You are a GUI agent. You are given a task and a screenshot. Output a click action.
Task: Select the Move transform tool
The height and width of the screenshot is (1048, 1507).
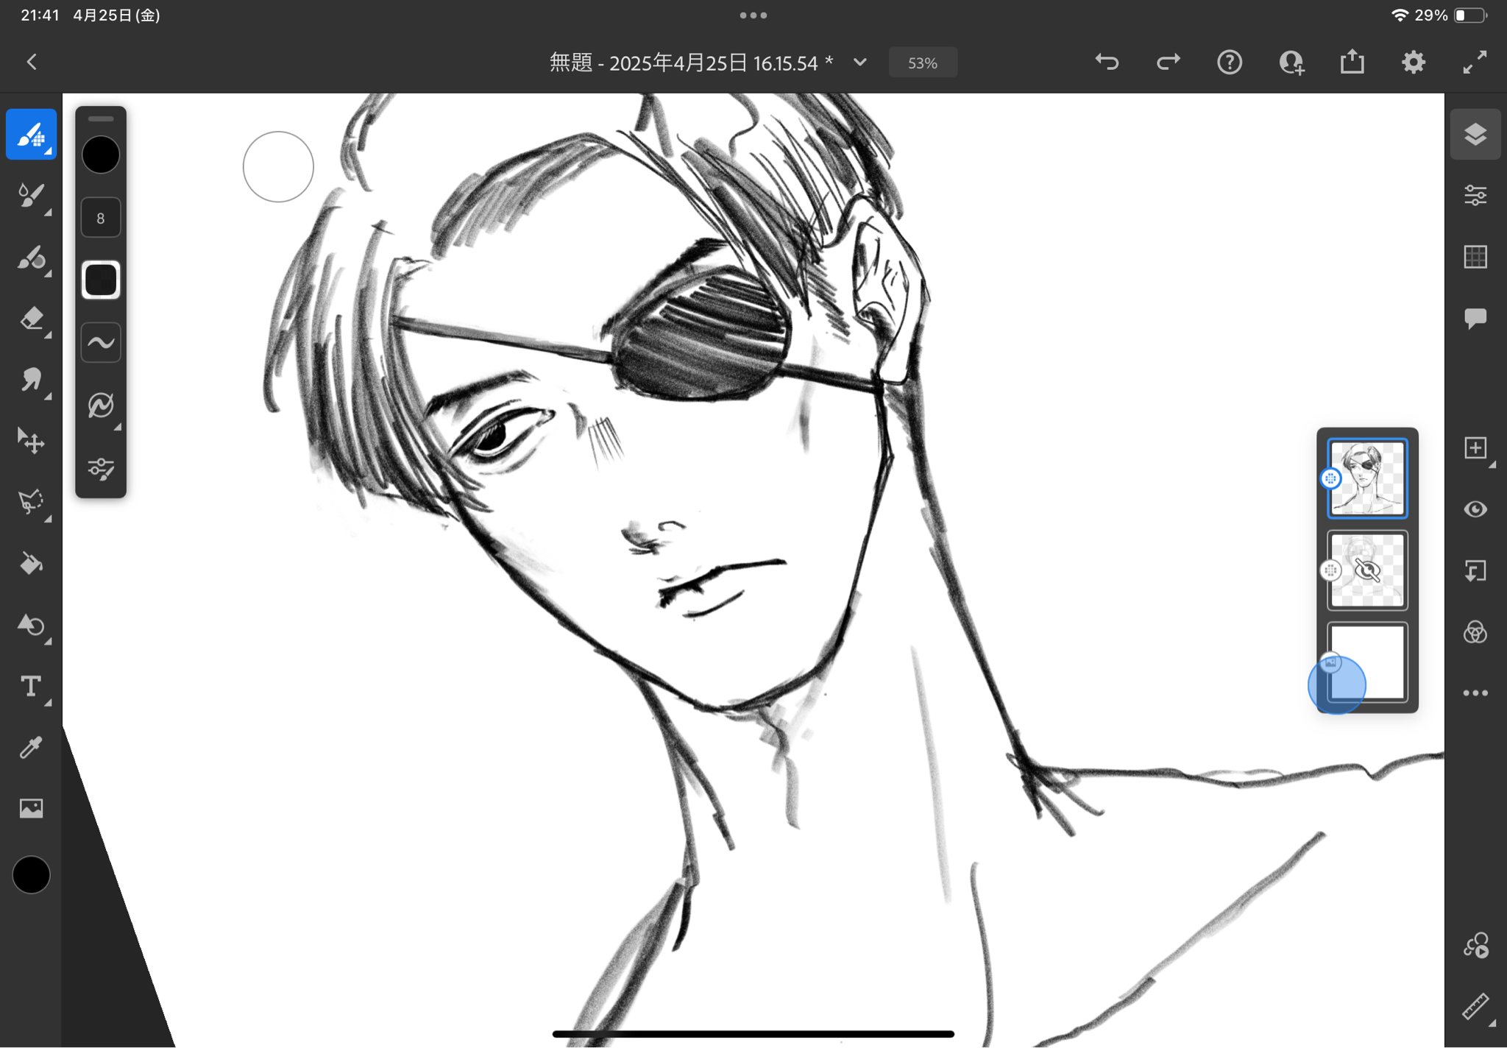[31, 441]
